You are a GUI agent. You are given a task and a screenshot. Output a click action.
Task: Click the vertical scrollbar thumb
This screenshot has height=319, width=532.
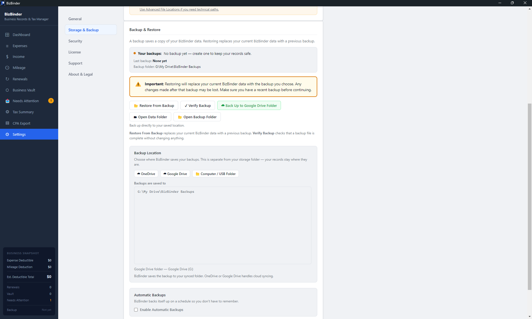tap(530, 197)
